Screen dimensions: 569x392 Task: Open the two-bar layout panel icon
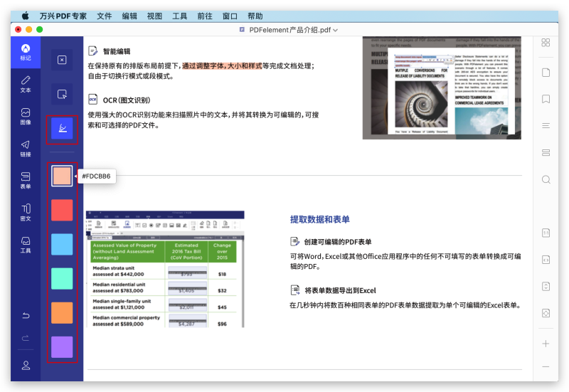coord(546,153)
